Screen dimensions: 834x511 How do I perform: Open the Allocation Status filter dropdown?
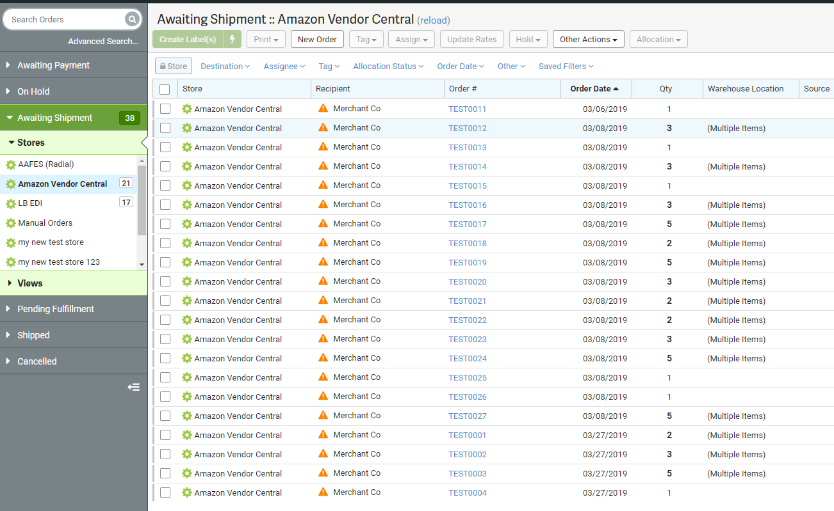click(389, 66)
